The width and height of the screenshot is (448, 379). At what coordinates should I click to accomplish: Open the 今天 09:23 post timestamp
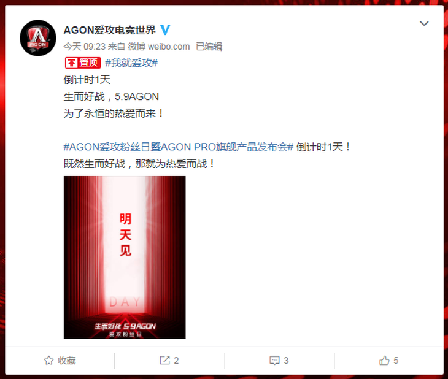pyautogui.click(x=85, y=47)
